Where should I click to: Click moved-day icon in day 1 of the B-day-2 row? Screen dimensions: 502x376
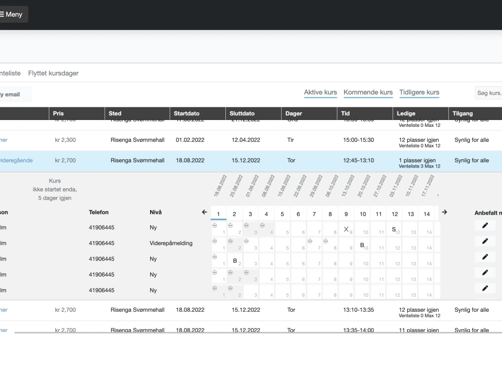(x=214, y=257)
